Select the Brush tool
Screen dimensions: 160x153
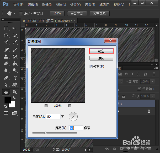pyautogui.click(x=15, y=50)
